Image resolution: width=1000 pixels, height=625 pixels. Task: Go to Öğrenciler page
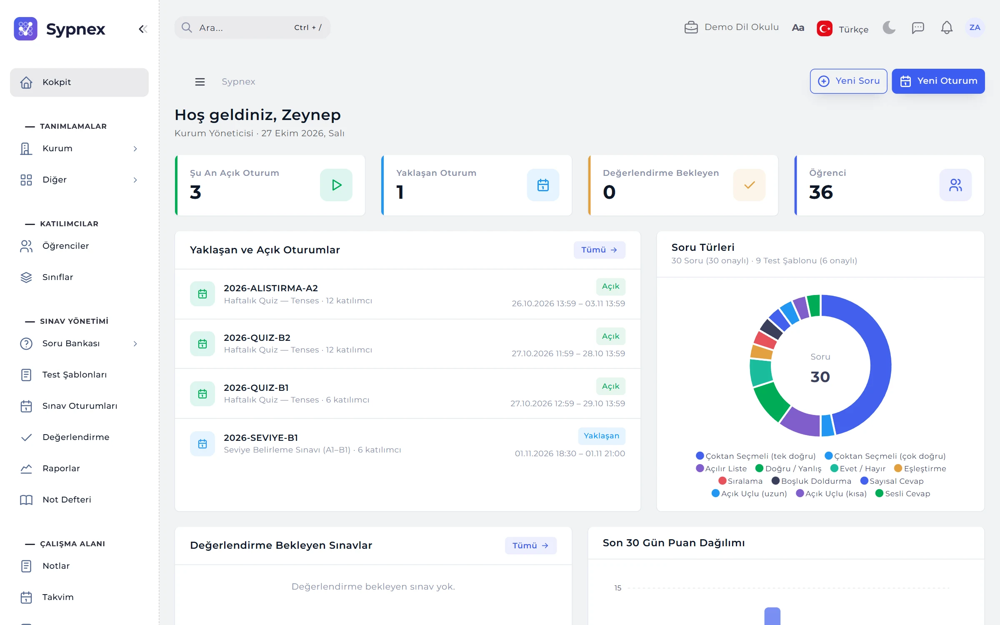(79, 246)
